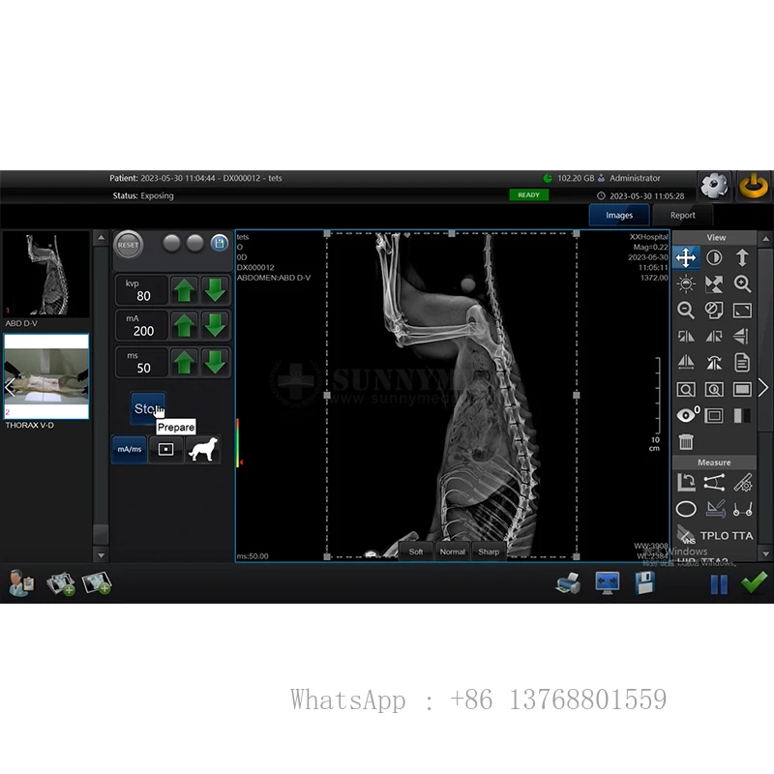Image resolution: width=774 pixels, height=774 pixels.
Task: Select the Sharp filter option
Action: (x=489, y=551)
